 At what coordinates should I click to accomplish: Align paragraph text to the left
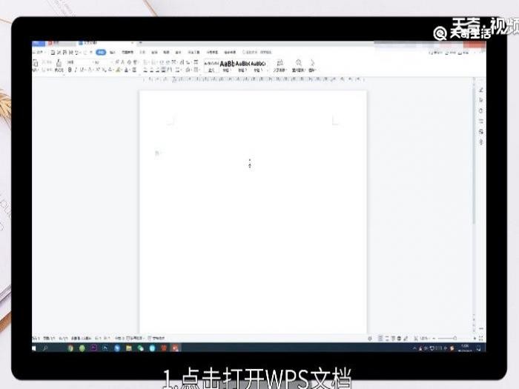(x=145, y=70)
